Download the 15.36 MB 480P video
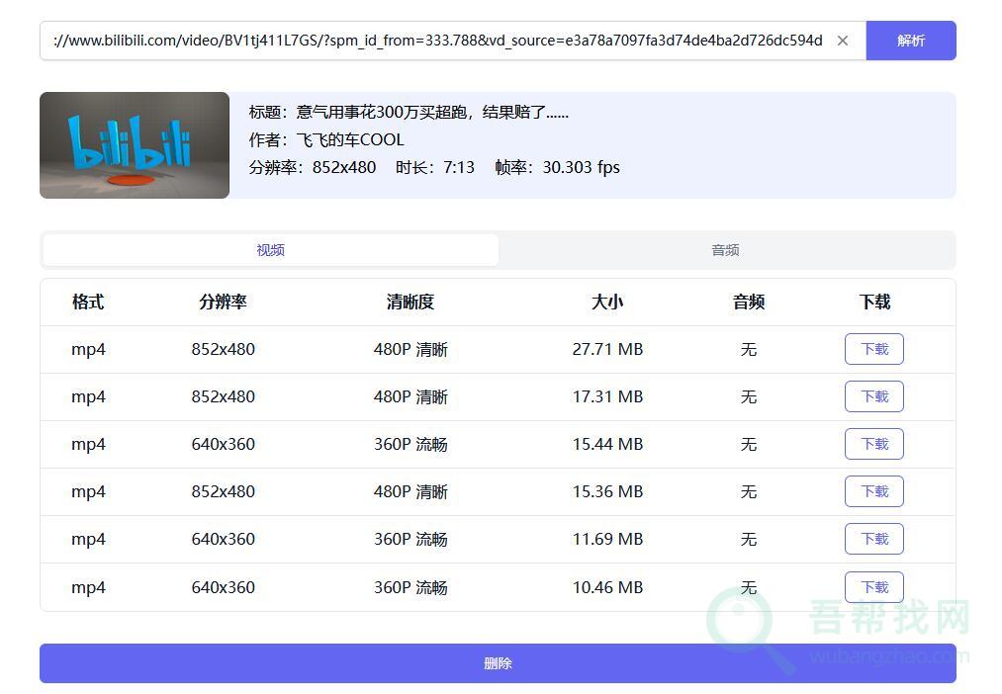This screenshot has width=1002, height=694. point(873,491)
